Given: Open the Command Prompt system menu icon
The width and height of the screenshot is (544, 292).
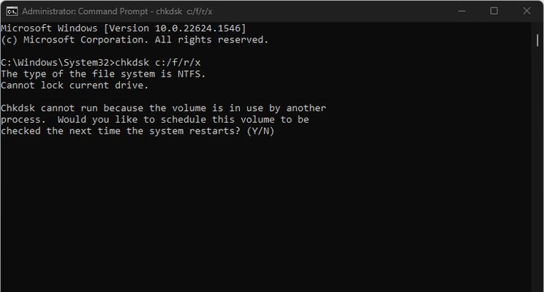Looking at the screenshot, I should [x=12, y=12].
